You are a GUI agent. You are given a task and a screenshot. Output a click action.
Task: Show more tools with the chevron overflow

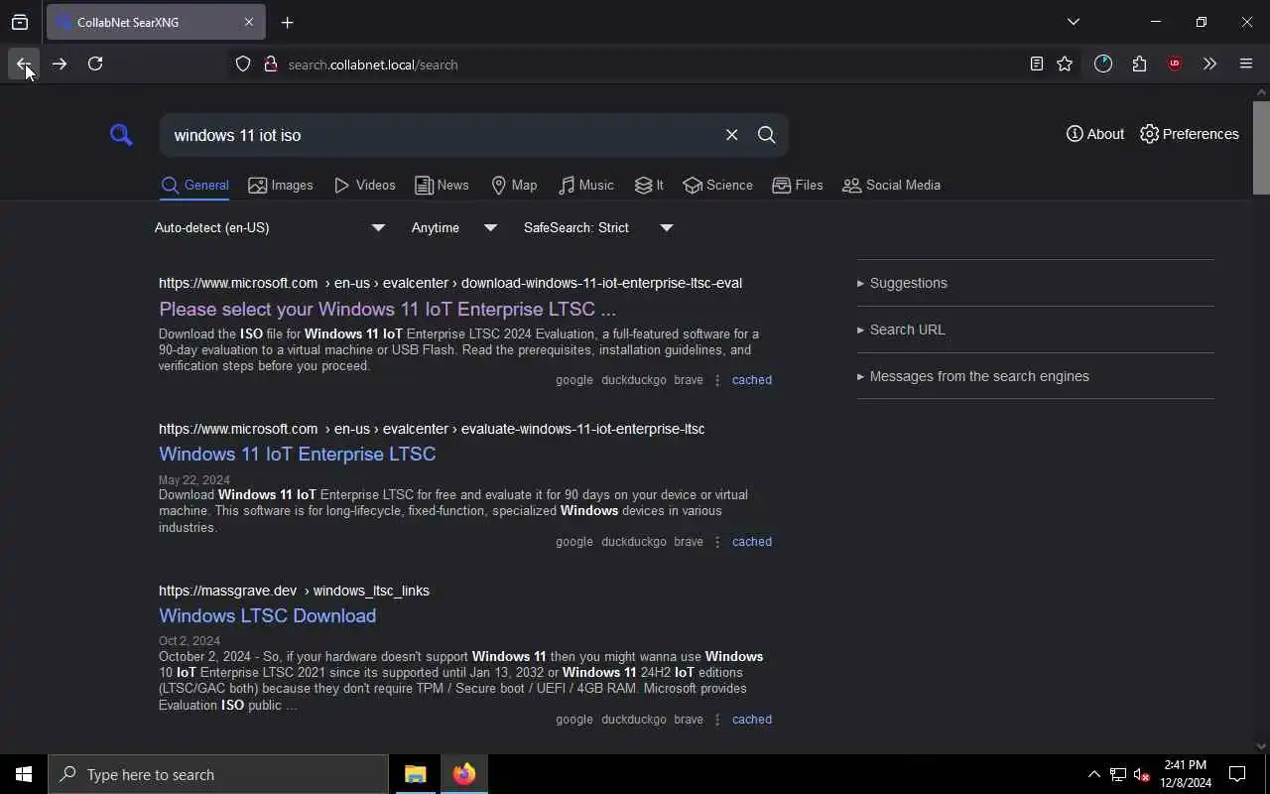[x=1209, y=64]
